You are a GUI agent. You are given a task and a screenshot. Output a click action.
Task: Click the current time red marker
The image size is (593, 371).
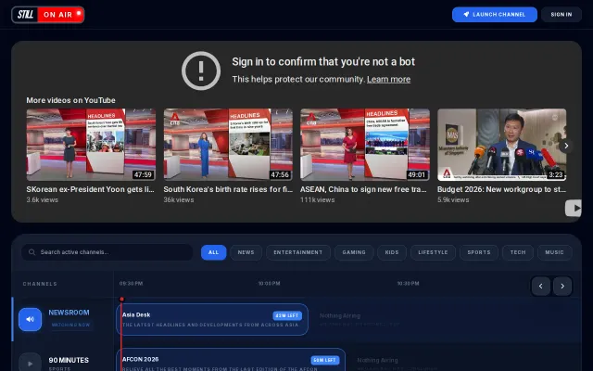pyautogui.click(x=121, y=300)
